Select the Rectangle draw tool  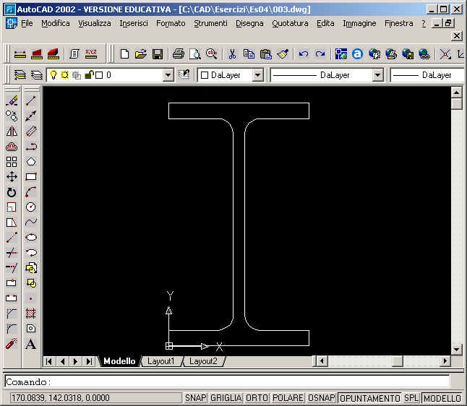(31, 177)
